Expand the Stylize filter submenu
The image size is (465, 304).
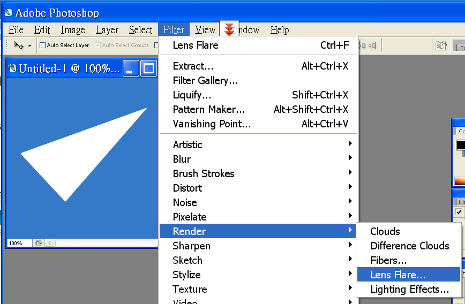click(258, 275)
